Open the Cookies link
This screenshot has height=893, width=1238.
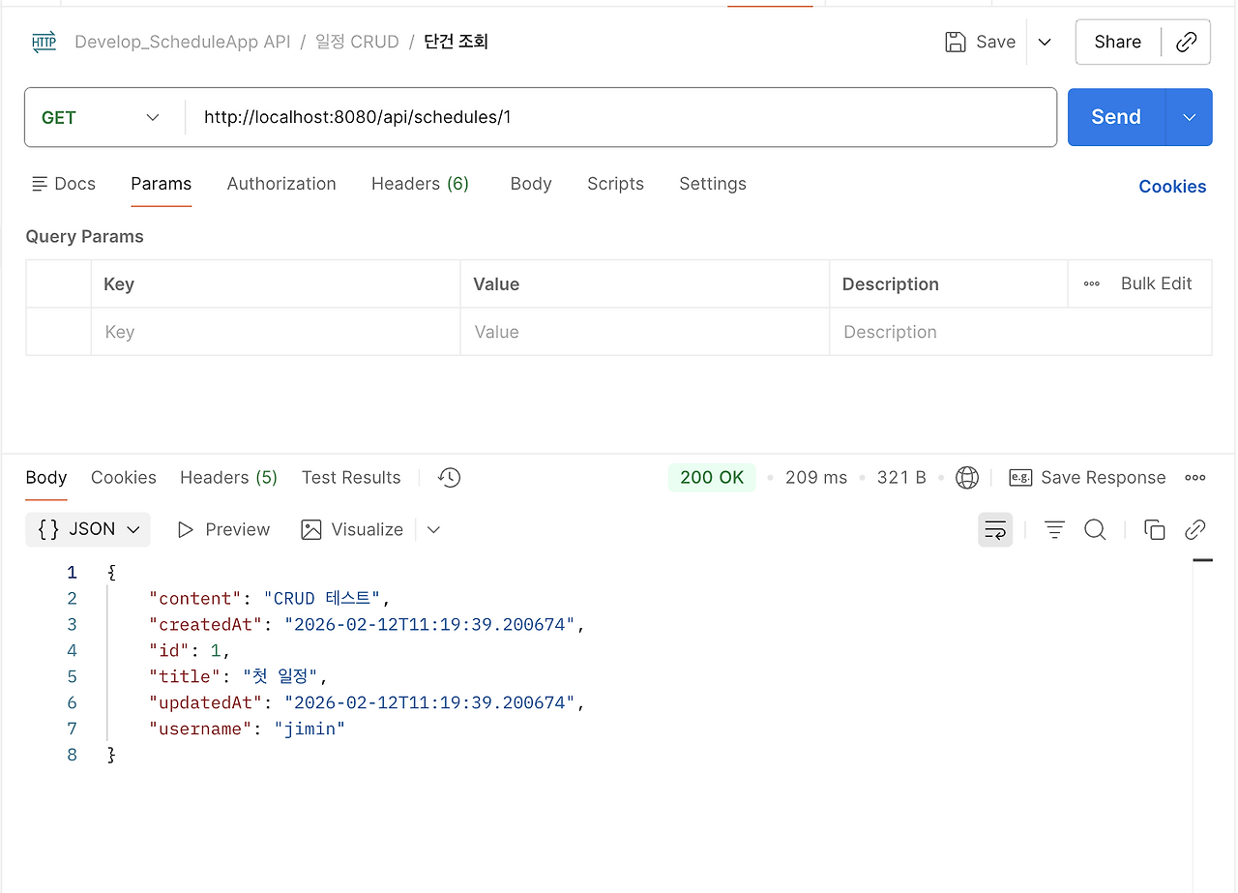point(1172,187)
